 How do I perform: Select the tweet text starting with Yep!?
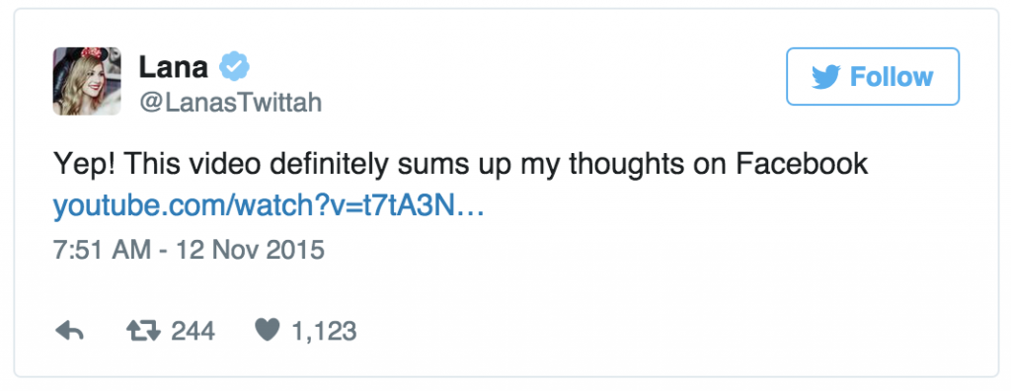click(460, 165)
